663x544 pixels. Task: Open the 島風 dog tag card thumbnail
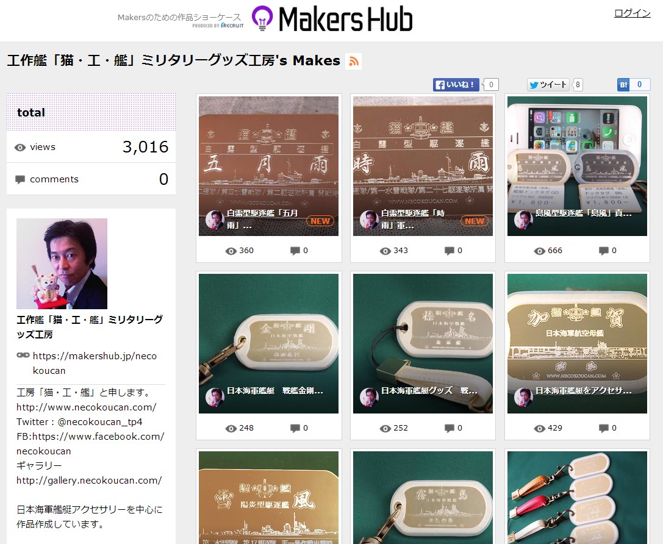tap(577, 166)
